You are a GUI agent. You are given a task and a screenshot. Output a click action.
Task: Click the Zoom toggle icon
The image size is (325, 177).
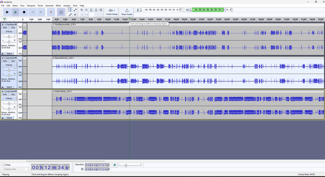pyautogui.click(x=101, y=10)
